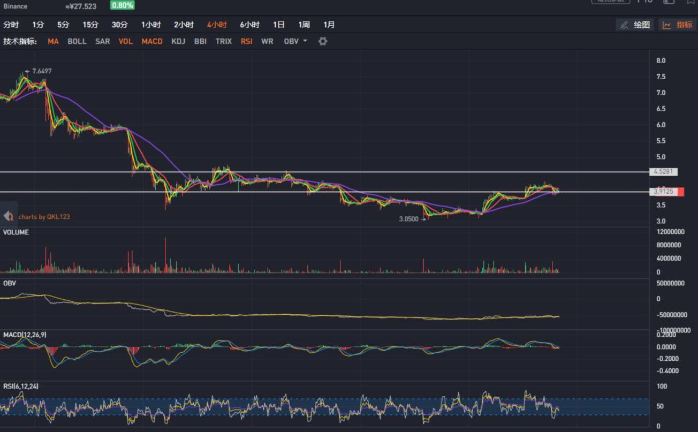
Task: Select the 1日 daily timeframe
Action: click(x=278, y=25)
